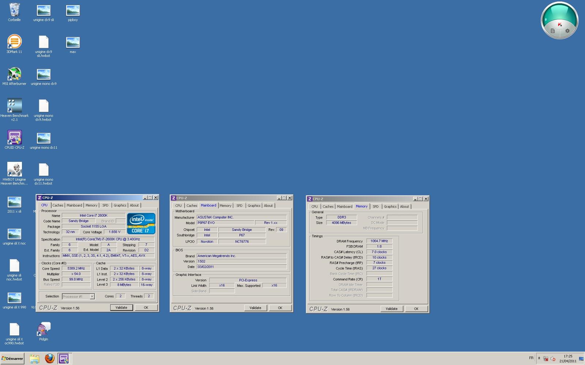The width and height of the screenshot is (585, 365).
Task: Open Kaspersky gadget reports icon
Action: point(553,31)
